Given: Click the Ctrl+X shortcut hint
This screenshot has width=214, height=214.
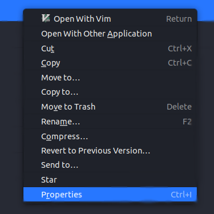Looking at the screenshot, I should (180, 49).
